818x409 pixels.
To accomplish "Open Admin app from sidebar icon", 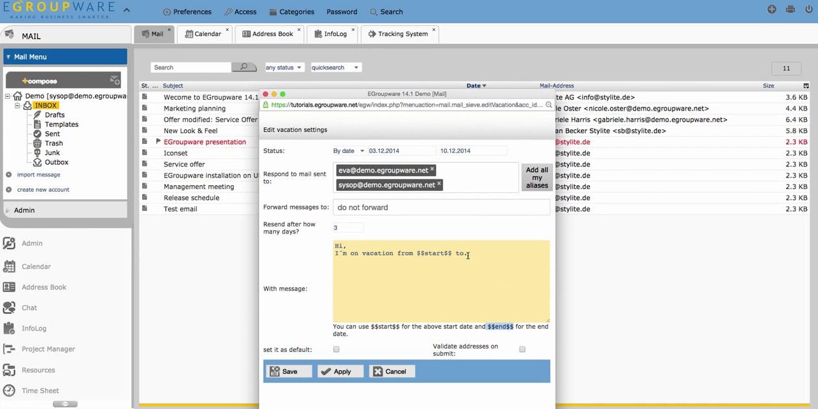I will pos(9,243).
